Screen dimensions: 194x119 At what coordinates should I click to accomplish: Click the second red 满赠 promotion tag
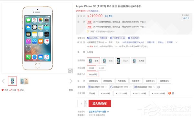(90, 27)
